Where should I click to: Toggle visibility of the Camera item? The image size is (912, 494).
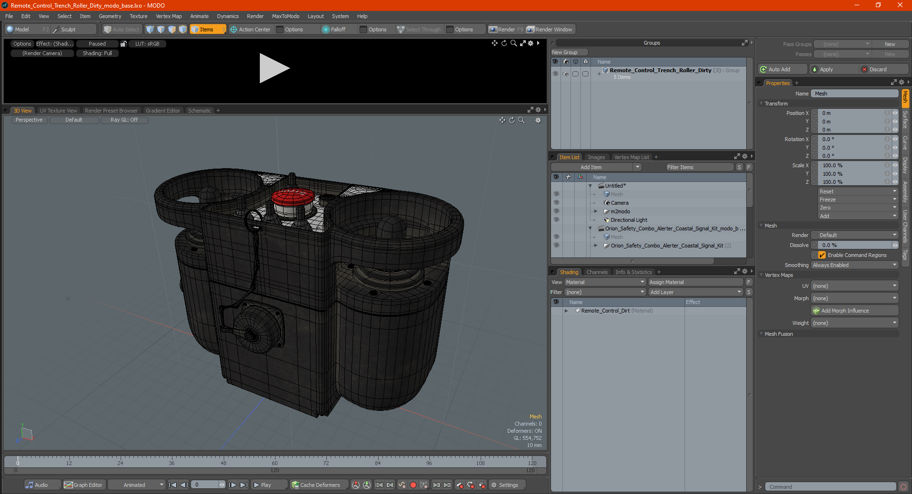click(556, 203)
